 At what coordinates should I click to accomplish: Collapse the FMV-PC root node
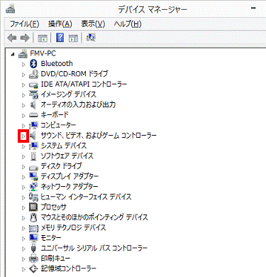[13, 55]
